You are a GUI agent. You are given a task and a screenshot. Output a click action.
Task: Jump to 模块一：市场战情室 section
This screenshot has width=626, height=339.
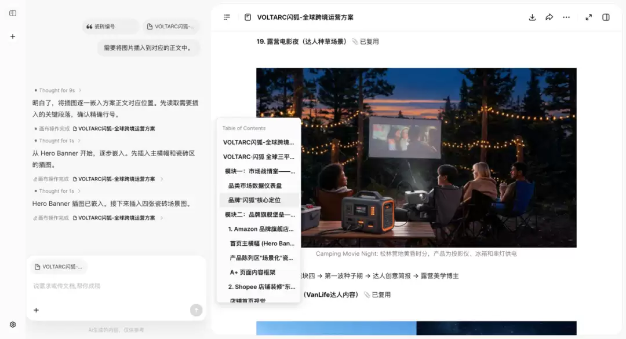[x=260, y=171]
